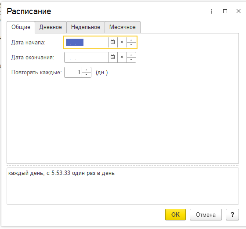This screenshot has width=246, height=229.
Task: Decrease the Дата окончания value by one step
Action: click(131, 60)
